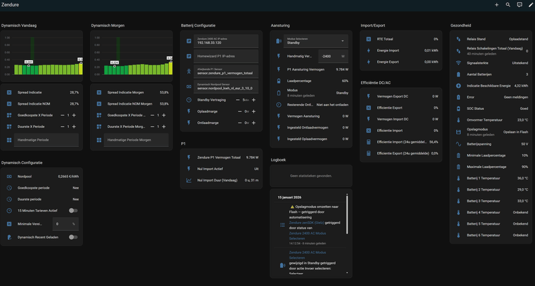
Task: Open the assistant chat icon
Action: pos(519,5)
